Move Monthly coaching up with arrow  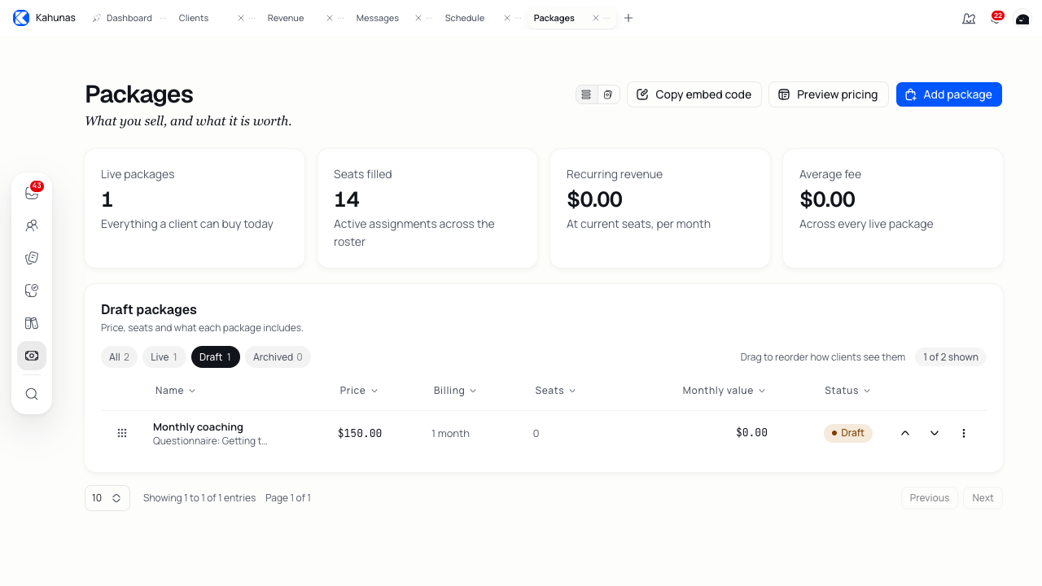click(x=905, y=433)
